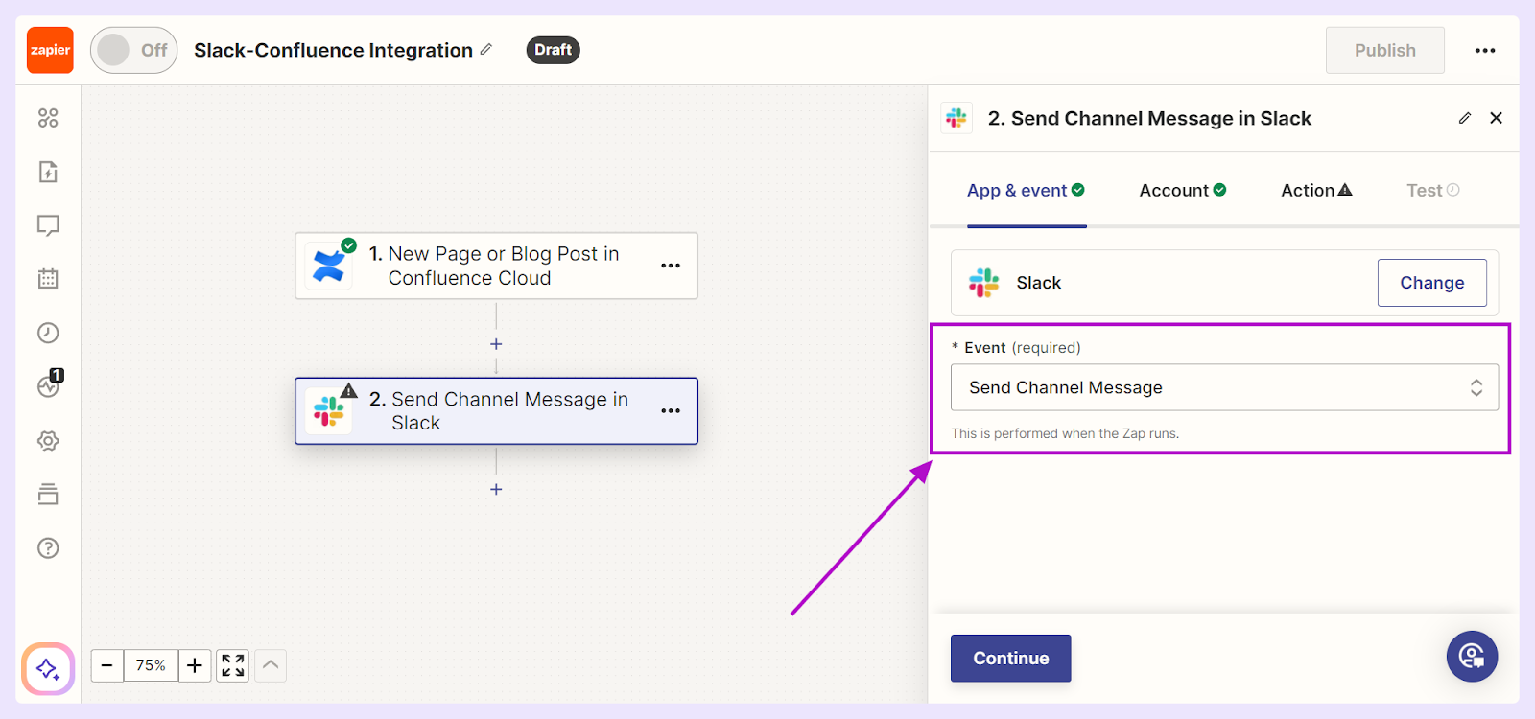Screen dimensions: 1535x719
Task: Open the AI sparkle assistant button
Action: [x=48, y=668]
